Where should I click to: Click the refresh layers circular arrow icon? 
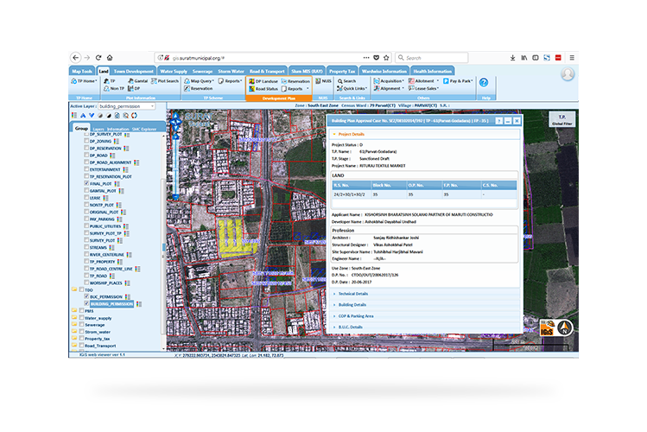(x=134, y=116)
